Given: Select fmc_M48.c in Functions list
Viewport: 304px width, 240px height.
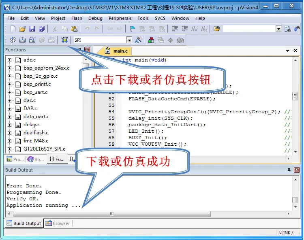Looking at the screenshot, I should 36,141.
